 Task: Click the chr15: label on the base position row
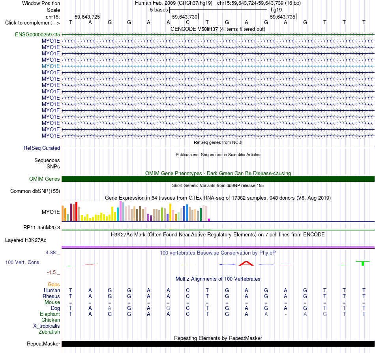click(x=52, y=17)
